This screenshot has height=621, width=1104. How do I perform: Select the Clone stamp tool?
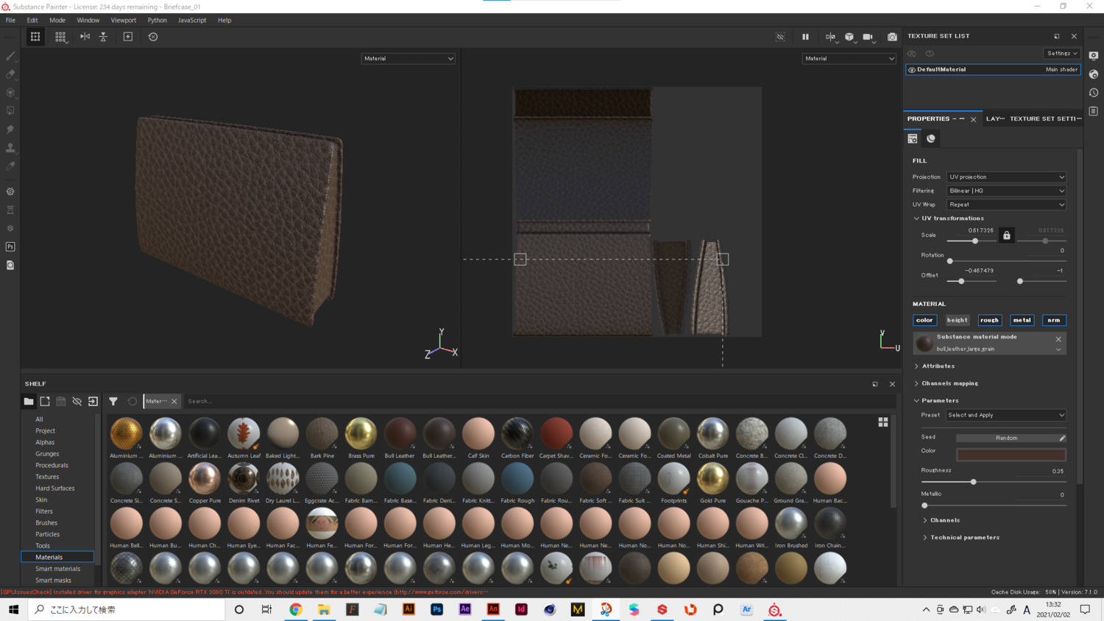click(x=10, y=148)
